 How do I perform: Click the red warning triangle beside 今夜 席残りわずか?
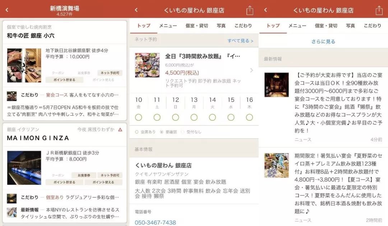point(120,129)
